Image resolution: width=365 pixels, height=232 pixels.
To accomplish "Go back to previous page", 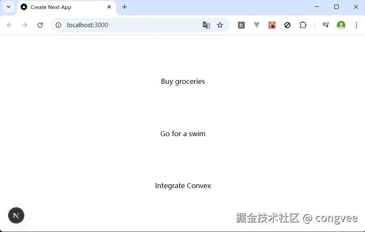I will 9,25.
